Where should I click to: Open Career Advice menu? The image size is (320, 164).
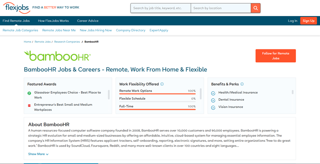click(x=88, y=21)
